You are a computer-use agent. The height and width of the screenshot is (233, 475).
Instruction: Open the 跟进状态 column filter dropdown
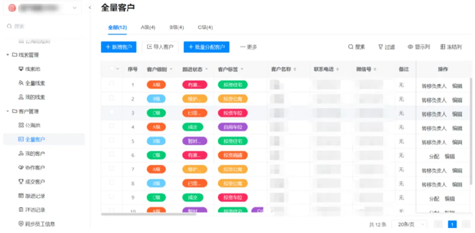pos(207,69)
